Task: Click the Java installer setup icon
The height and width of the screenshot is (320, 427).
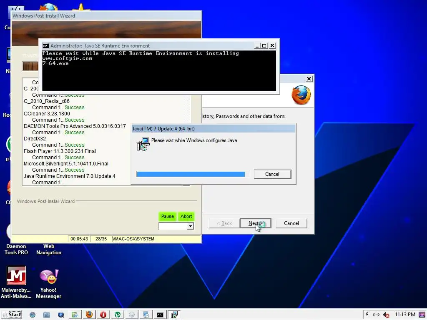Action: [143, 144]
